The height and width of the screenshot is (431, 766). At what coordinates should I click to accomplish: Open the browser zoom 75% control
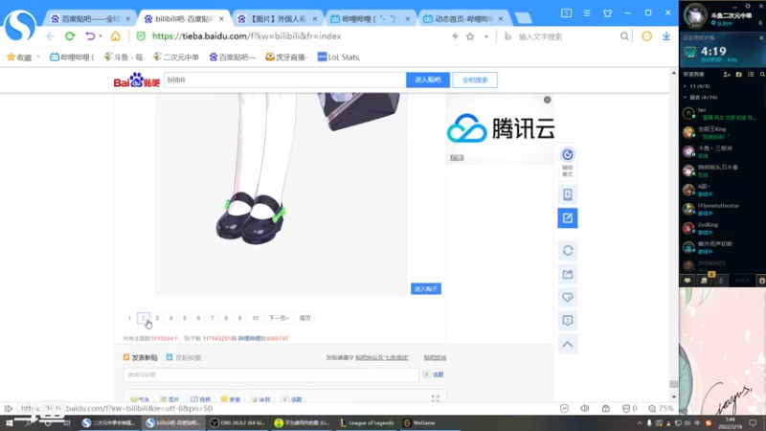pos(661,408)
